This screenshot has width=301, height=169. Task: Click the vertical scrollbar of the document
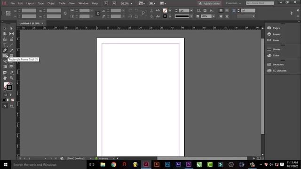[262, 86]
